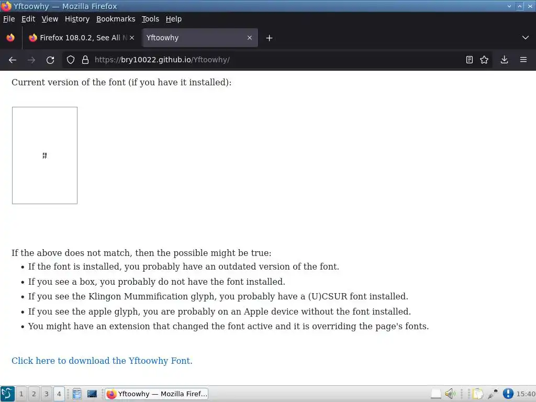Image resolution: width=536 pixels, height=402 pixels.
Task: Click the apple glyph bullet text
Action: [x=219, y=311]
